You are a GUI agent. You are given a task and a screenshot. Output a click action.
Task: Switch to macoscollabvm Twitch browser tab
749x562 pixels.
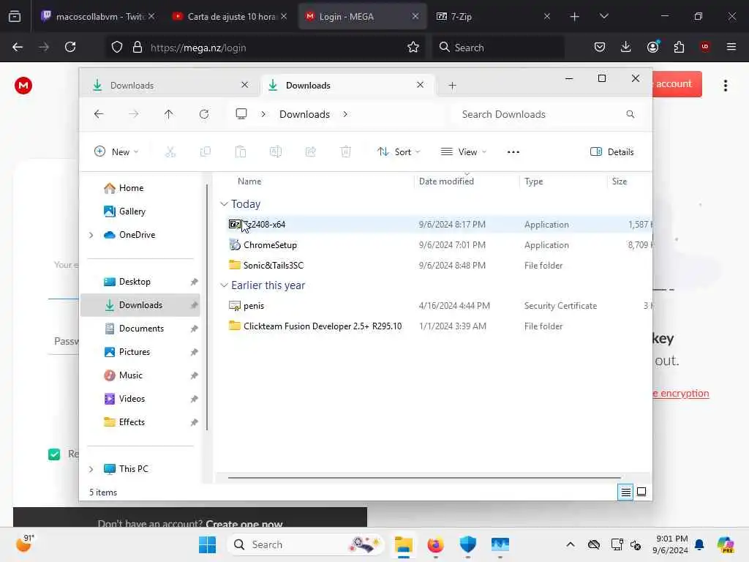(98, 16)
